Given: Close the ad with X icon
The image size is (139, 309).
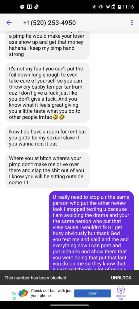Looking at the screenshot, I should pyautogui.click(x=14, y=298).
